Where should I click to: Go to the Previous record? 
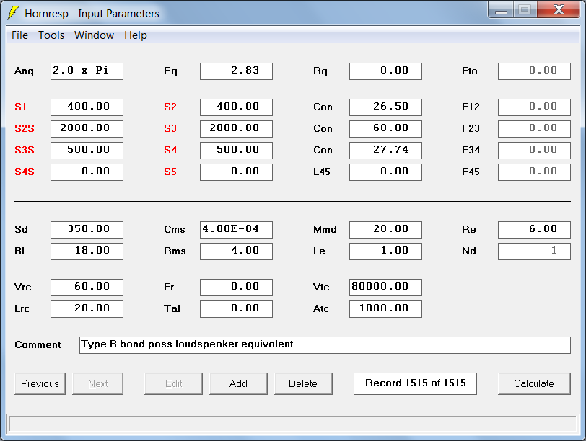[40, 383]
